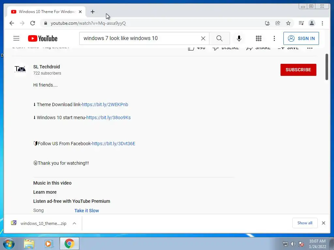This screenshot has height=250, width=334.
Task: Expand the download item chevron menu
Action: pos(74,223)
